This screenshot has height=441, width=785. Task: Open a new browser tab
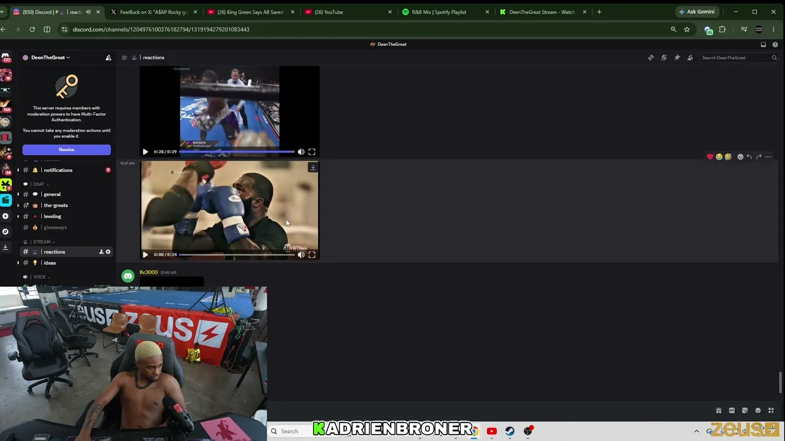click(x=599, y=12)
